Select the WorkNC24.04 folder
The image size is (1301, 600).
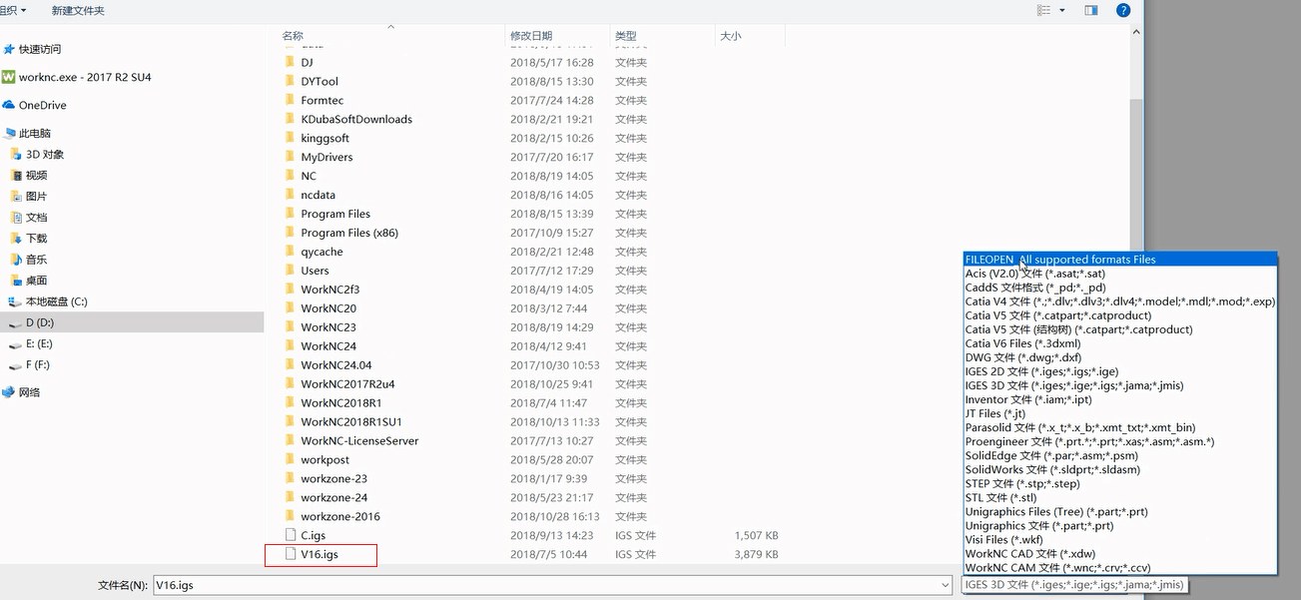[335, 365]
